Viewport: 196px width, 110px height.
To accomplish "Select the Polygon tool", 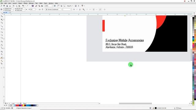I will point(2,38).
